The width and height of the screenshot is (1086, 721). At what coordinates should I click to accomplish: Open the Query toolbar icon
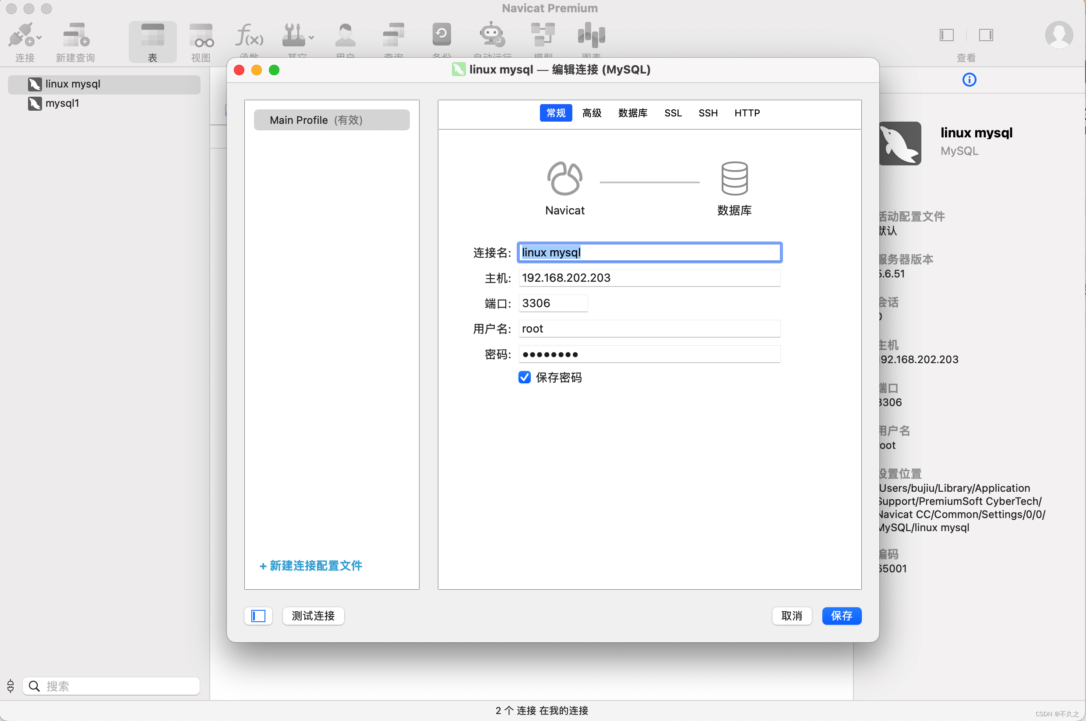coord(393,35)
